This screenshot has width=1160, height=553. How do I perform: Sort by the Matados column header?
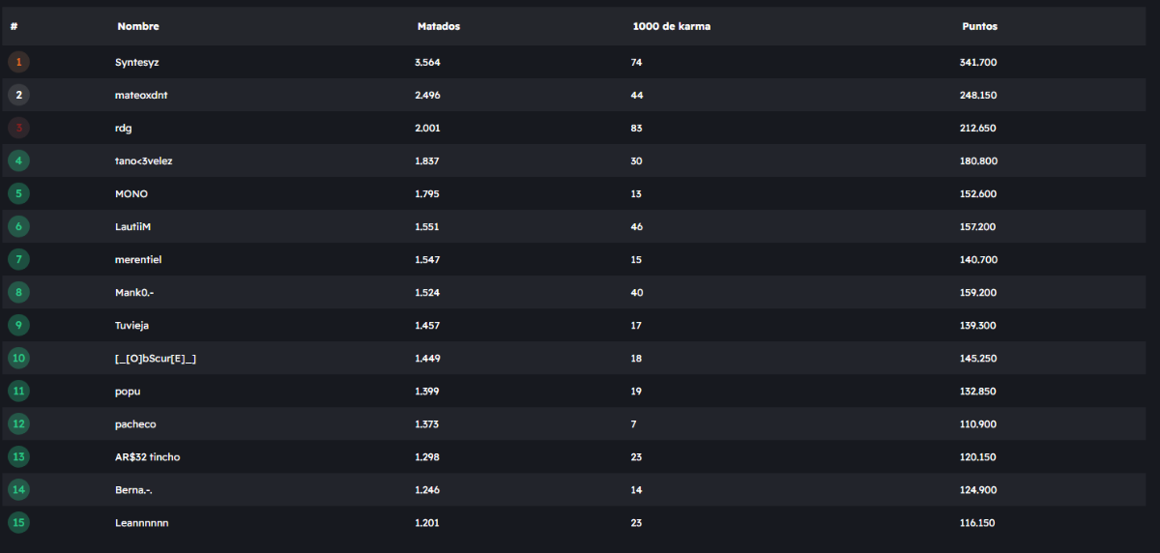click(x=438, y=26)
